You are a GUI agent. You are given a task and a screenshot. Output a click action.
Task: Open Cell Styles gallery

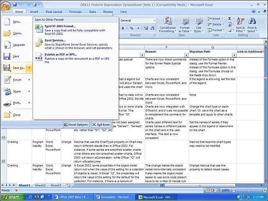tap(198, 25)
